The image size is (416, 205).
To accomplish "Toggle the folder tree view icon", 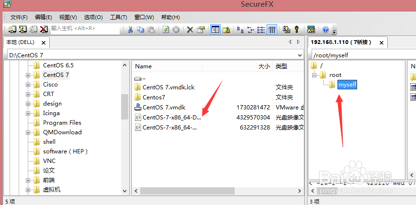I will 215,30.
